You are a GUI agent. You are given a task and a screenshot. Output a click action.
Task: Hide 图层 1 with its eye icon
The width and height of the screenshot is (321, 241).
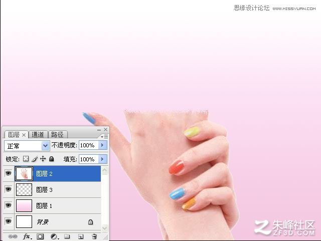point(9,205)
